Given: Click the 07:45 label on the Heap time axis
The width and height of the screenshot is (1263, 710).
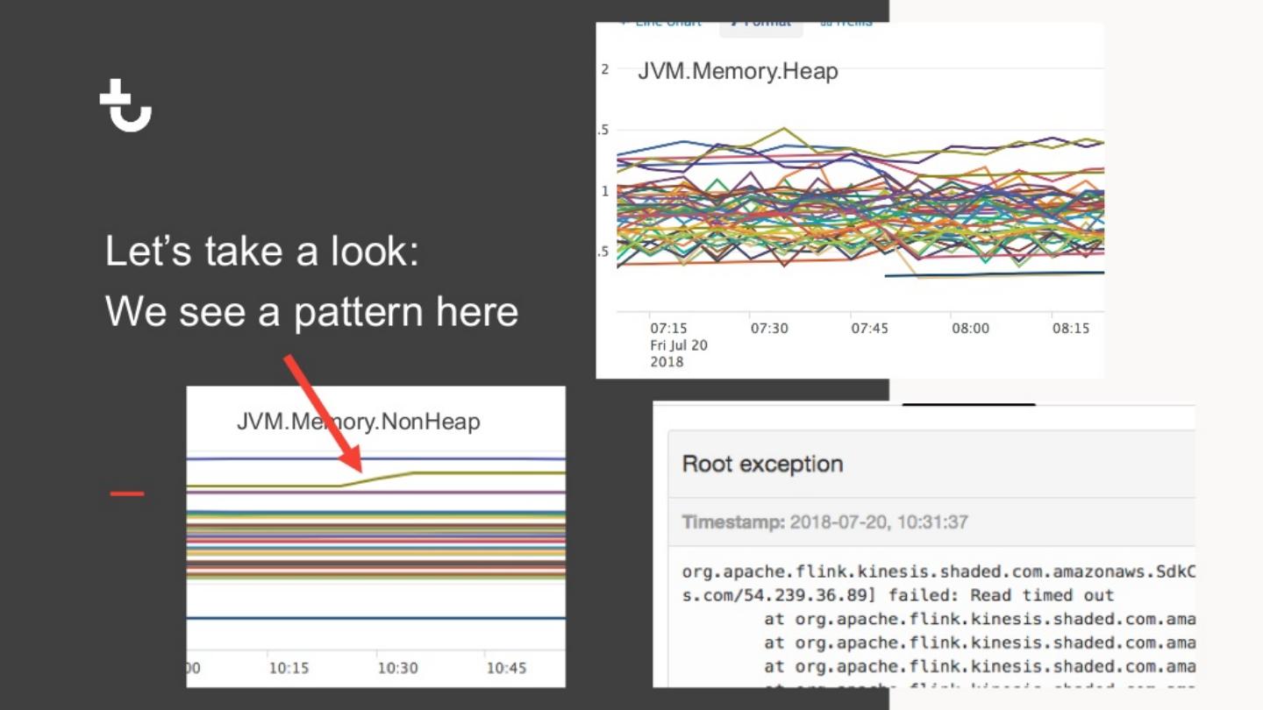Looking at the screenshot, I should [x=869, y=328].
